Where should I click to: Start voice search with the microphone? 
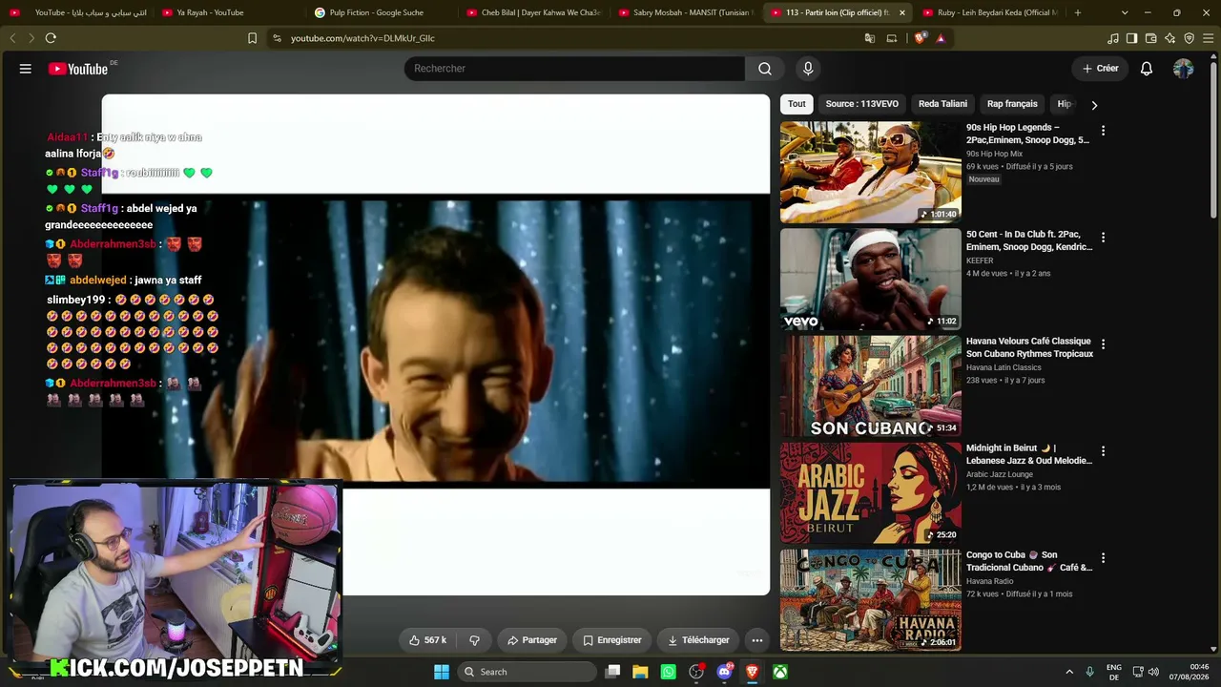[x=808, y=69]
